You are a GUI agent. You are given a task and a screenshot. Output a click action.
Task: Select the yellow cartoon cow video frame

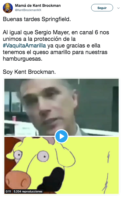click(62, 165)
